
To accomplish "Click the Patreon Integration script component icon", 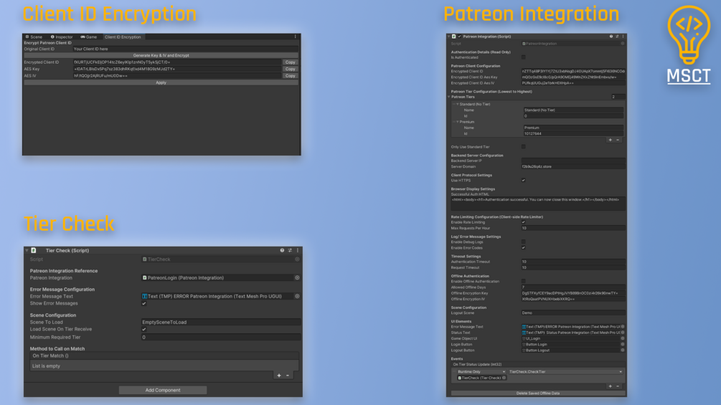I will click(x=454, y=37).
